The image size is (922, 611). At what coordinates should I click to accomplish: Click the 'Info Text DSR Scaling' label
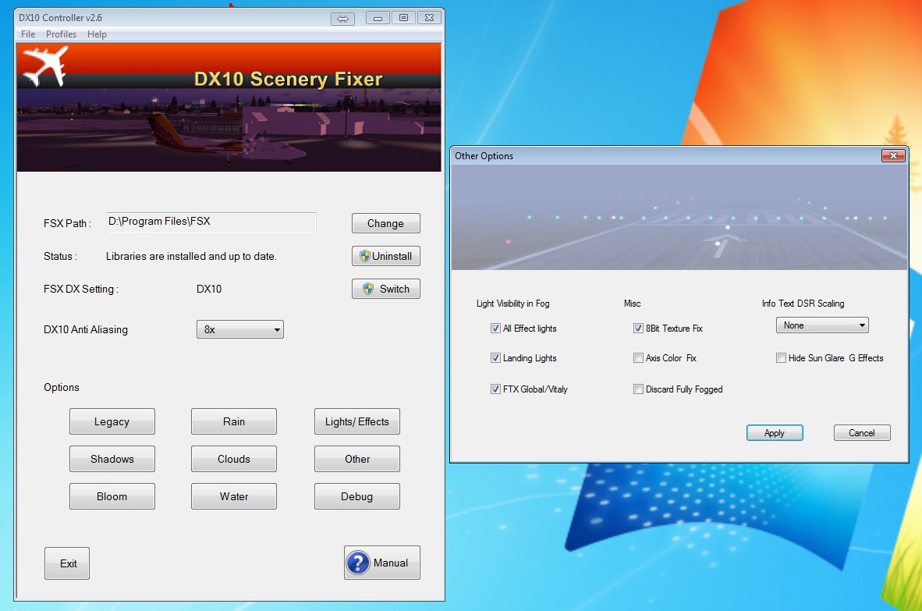(803, 304)
